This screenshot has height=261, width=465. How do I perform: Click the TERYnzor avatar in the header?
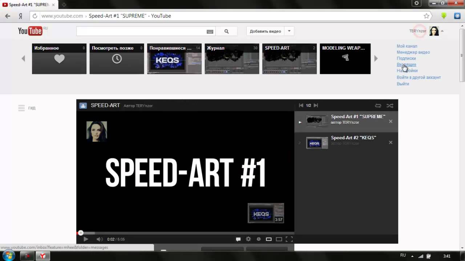(x=434, y=31)
